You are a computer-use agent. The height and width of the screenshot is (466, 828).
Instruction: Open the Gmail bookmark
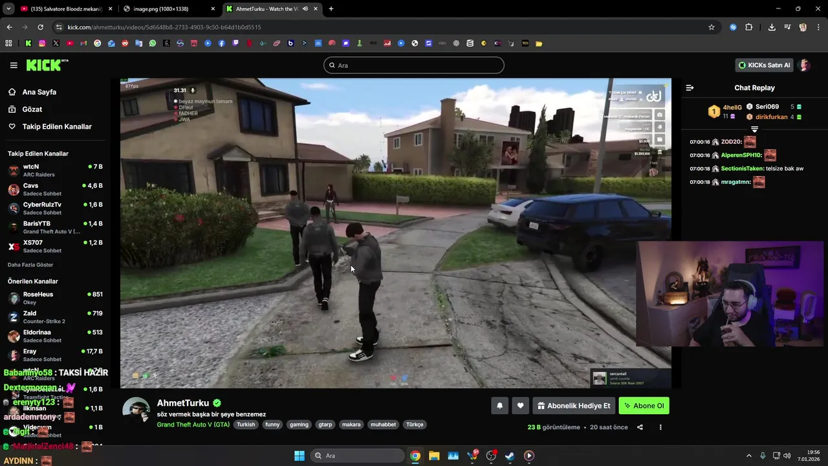point(83,43)
